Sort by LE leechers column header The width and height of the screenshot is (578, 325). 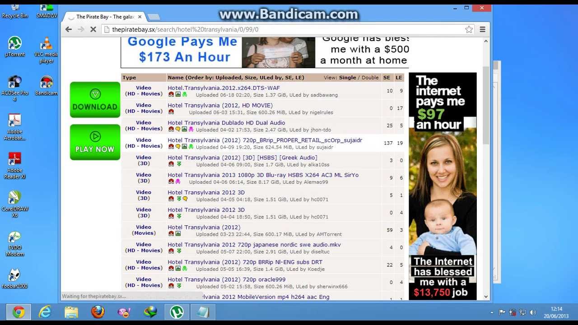(399, 78)
